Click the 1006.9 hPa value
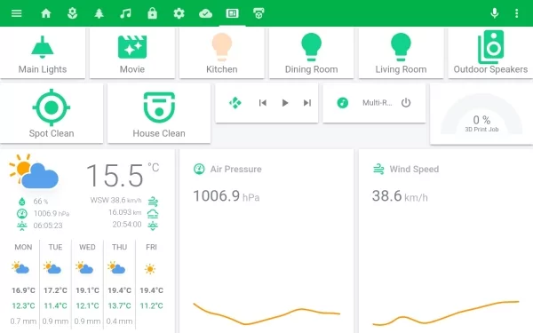Viewport: 533px width, 333px height. (226, 196)
